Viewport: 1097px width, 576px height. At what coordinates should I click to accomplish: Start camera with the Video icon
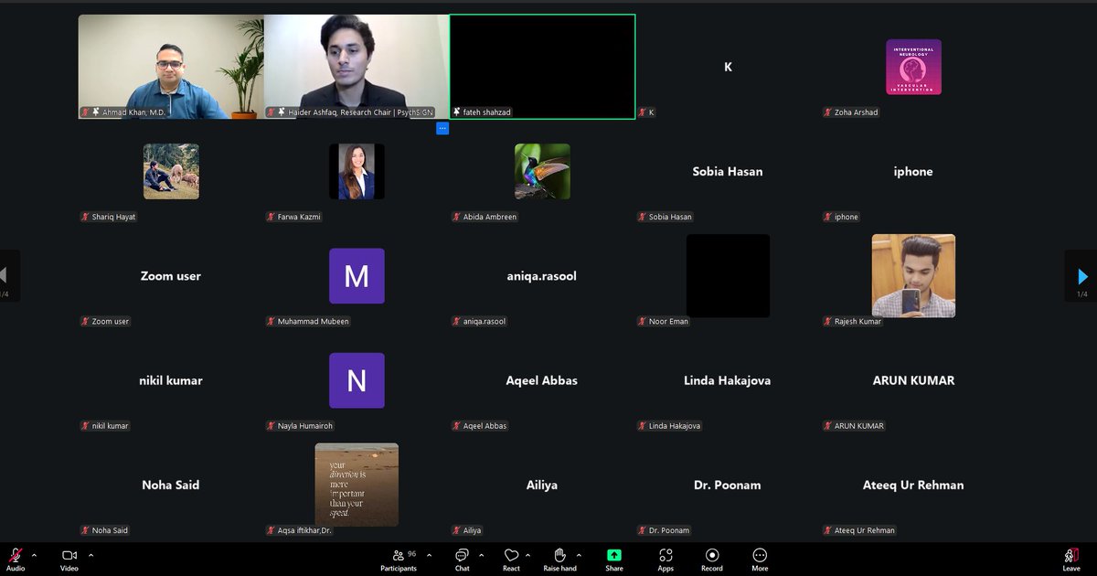(69, 555)
